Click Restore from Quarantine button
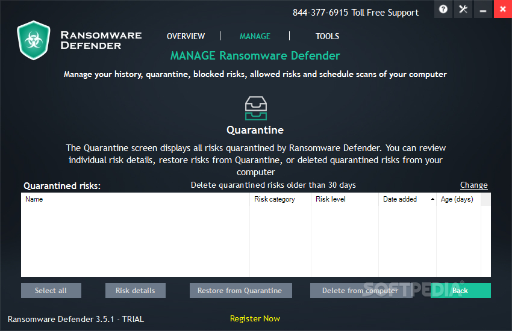 click(241, 290)
